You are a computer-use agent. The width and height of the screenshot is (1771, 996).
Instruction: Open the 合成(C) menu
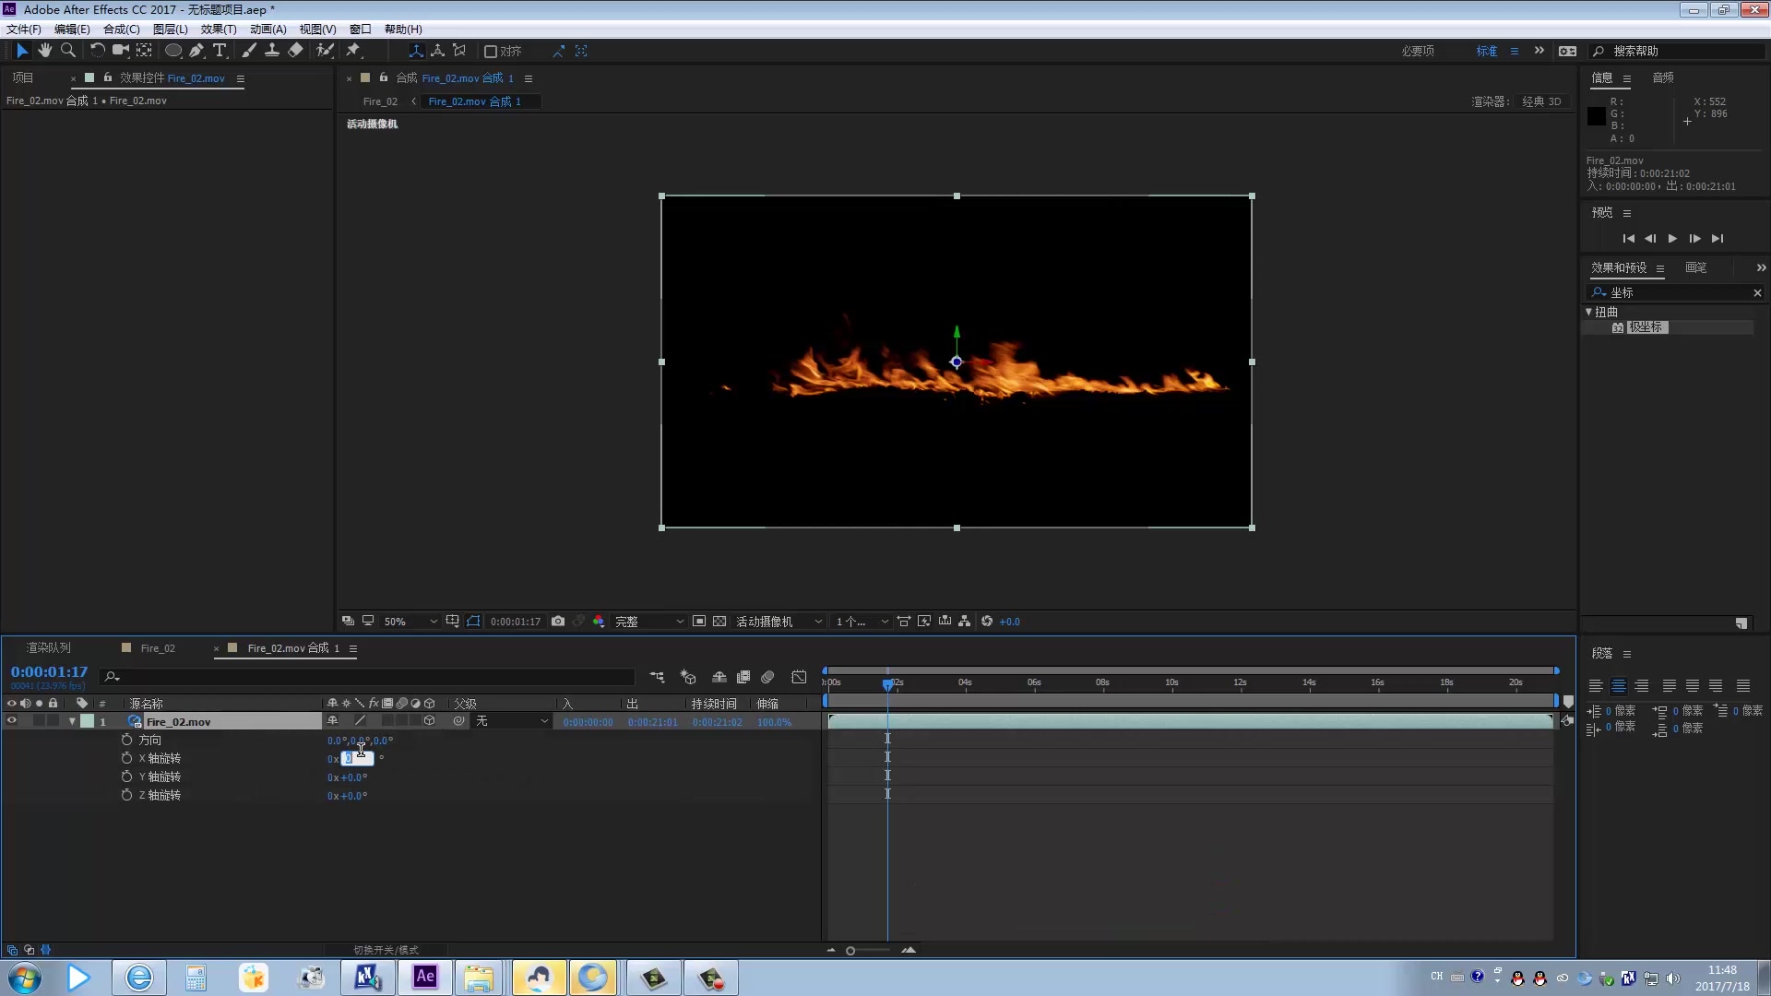[122, 30]
